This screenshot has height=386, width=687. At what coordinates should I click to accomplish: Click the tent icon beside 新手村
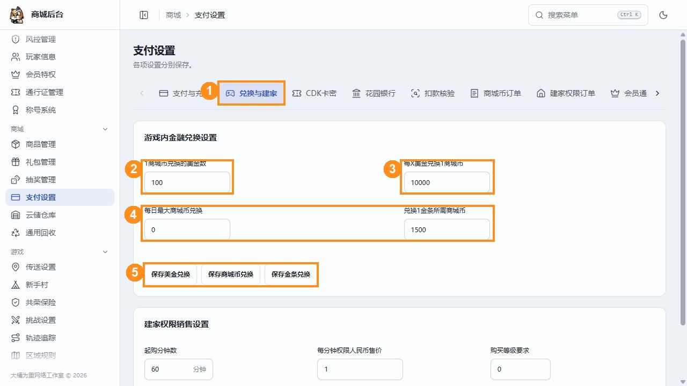[16, 285]
